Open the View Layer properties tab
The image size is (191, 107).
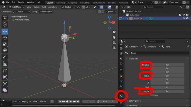121,53
